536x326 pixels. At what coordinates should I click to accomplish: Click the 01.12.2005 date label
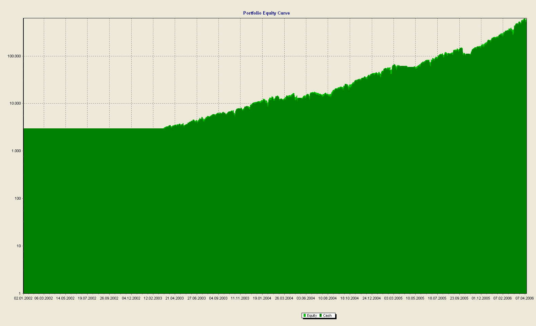(x=481, y=298)
